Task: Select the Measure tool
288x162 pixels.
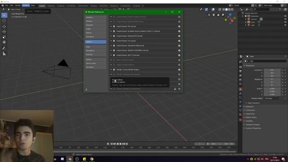Action: pos(4,54)
